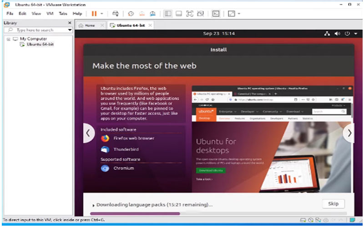The image size is (364, 227).
Task: Toggle the thumbnail bar icon
Action: click(179, 14)
